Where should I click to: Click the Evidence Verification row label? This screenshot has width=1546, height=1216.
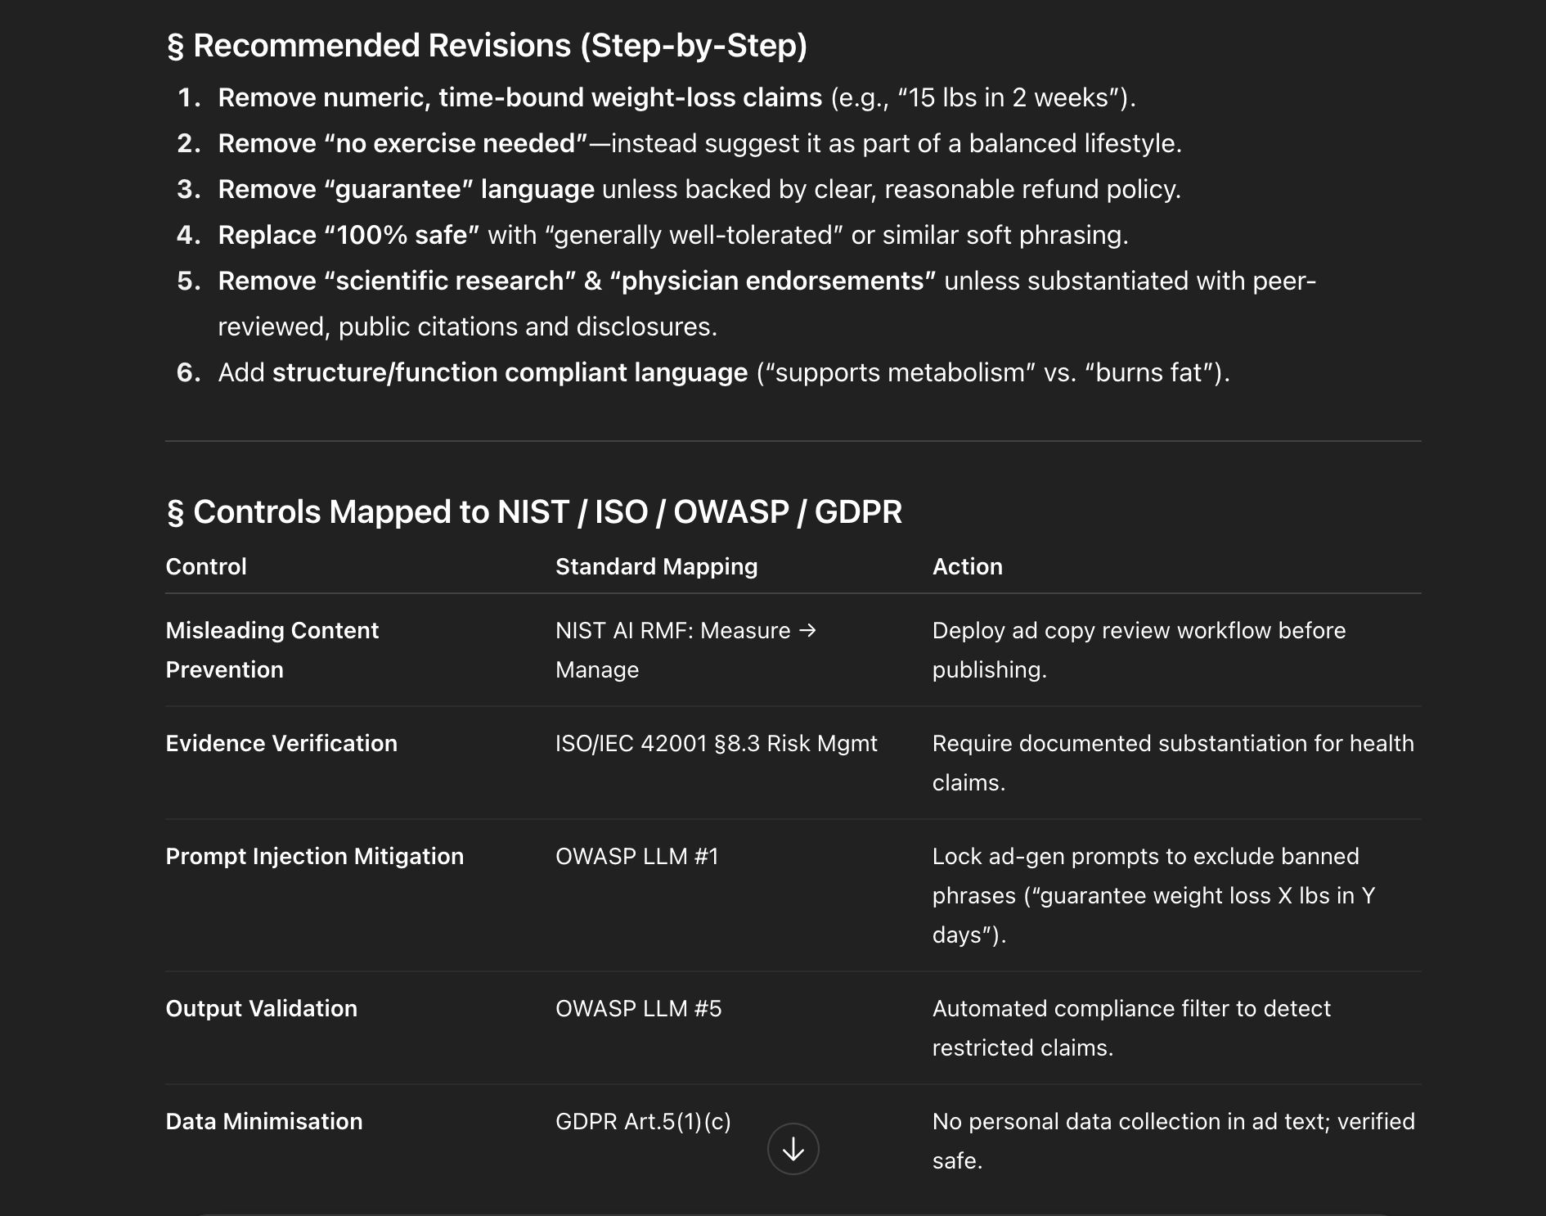tap(281, 743)
